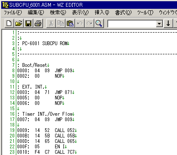177x155 pixels.
Task: Expand the search text dropdown arrow
Action: (159, 24)
